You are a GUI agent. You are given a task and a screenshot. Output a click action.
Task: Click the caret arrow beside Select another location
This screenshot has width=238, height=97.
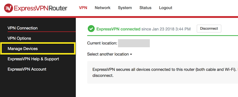[131, 54]
